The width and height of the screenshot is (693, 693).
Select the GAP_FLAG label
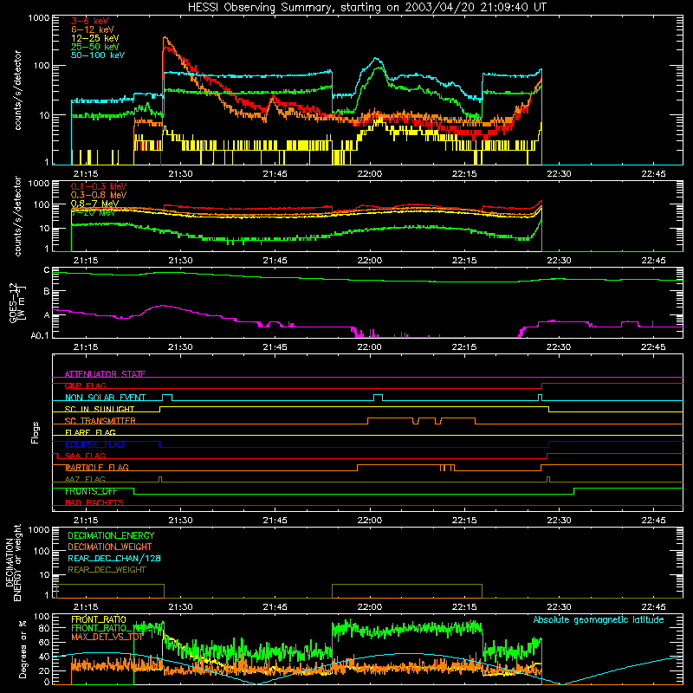(x=86, y=385)
